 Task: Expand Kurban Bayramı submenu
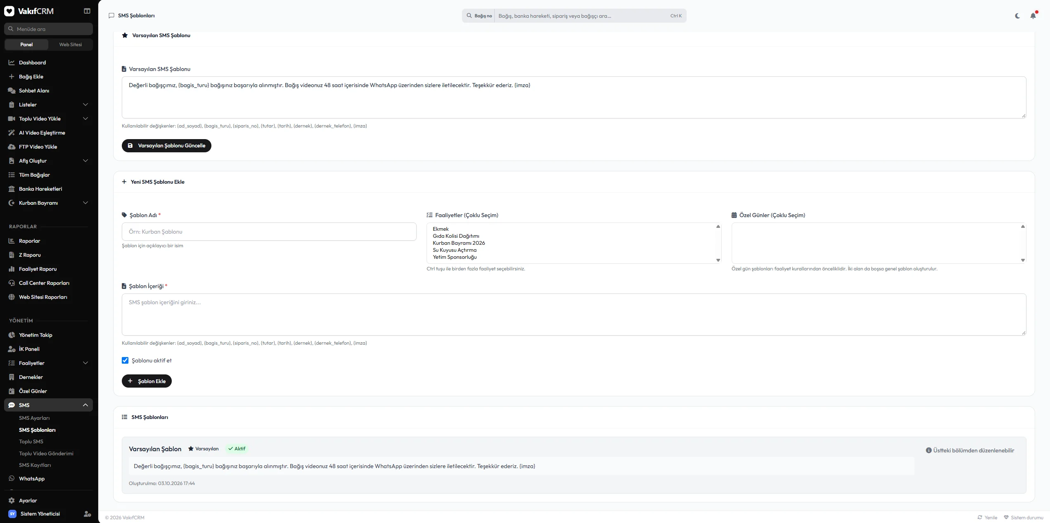tap(48, 203)
